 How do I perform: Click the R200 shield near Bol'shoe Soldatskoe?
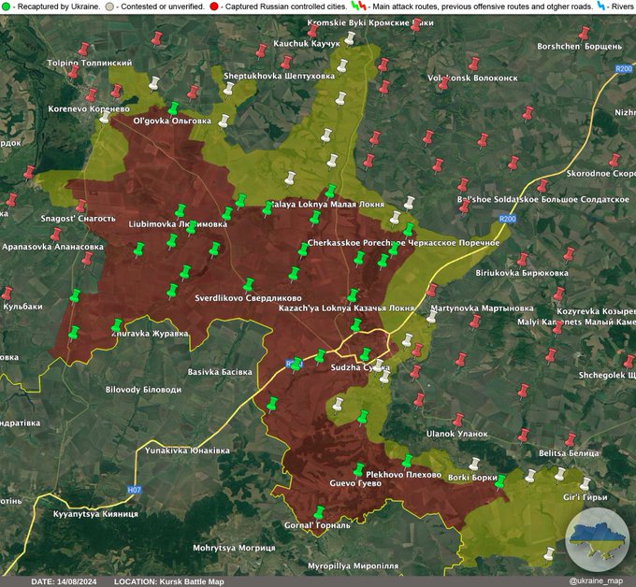point(508,219)
